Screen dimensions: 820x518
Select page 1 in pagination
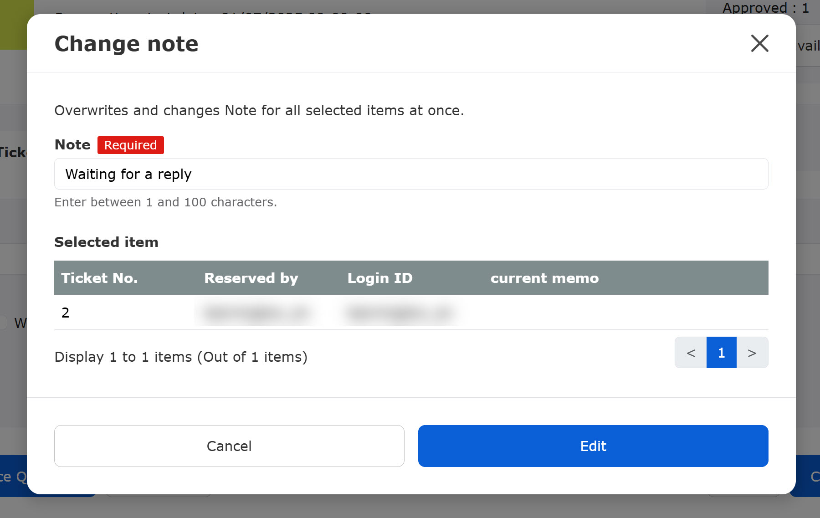tap(721, 353)
